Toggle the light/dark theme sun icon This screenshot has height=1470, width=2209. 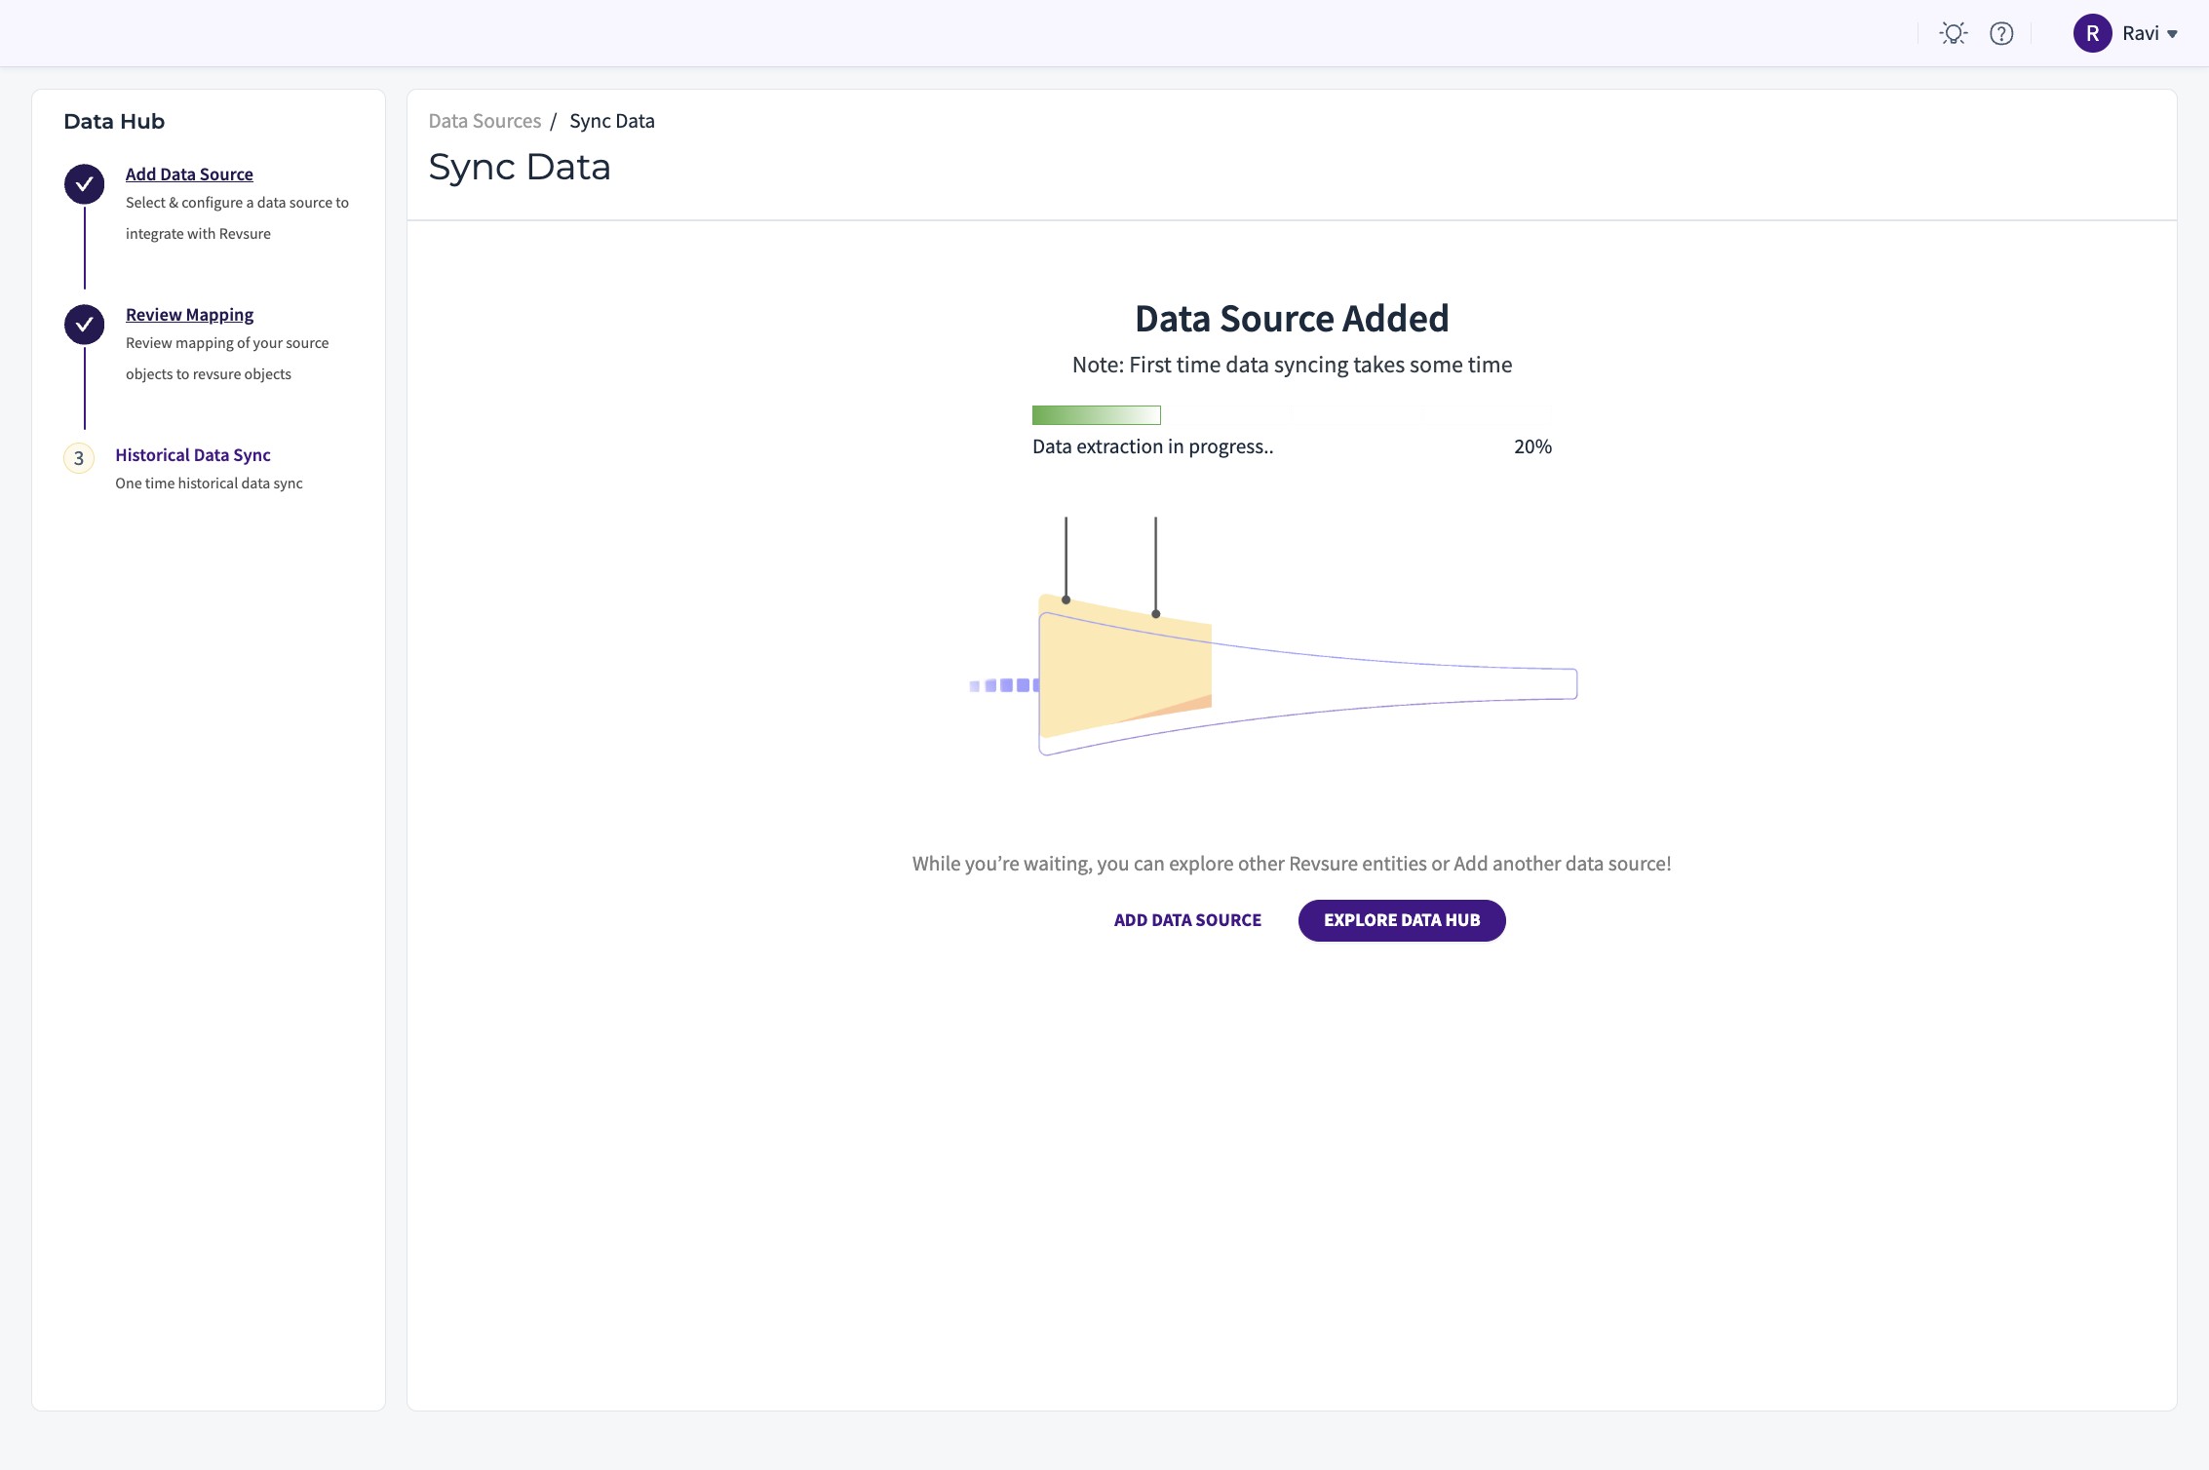pos(1953,34)
